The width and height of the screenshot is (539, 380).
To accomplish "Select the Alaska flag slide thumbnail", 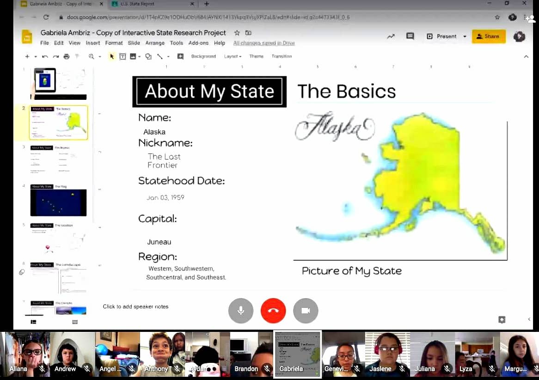I will [58, 200].
